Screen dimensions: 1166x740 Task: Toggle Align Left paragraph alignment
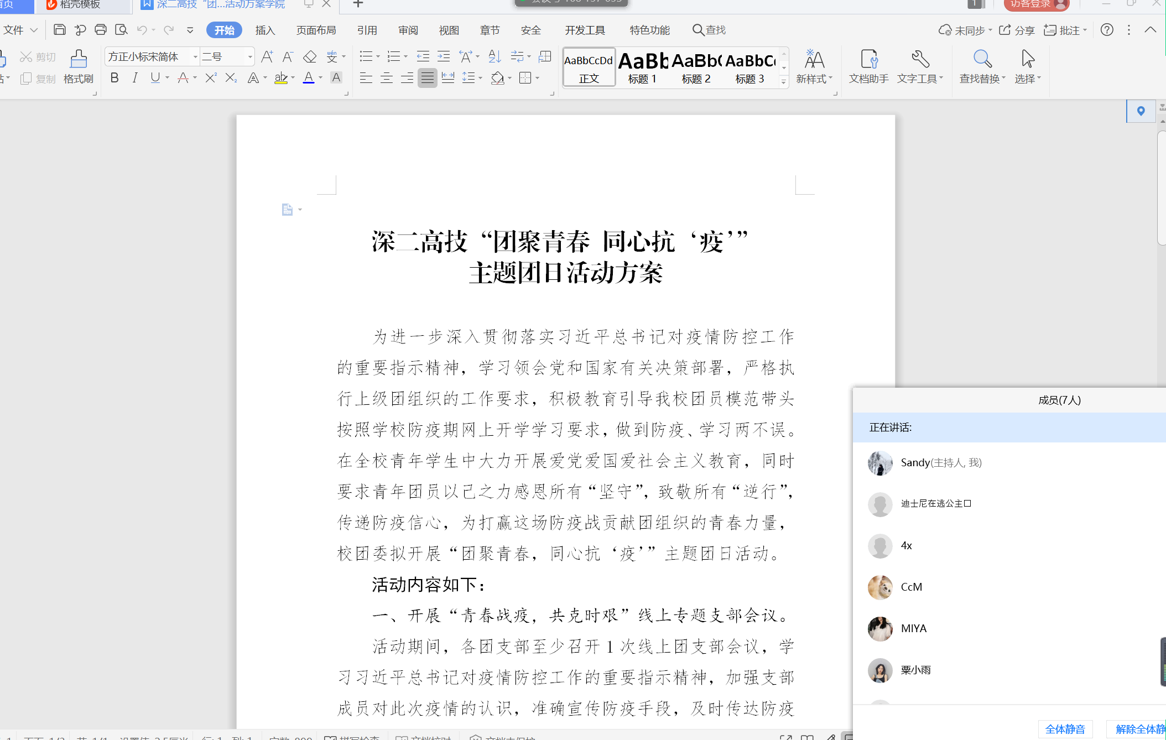coord(366,78)
